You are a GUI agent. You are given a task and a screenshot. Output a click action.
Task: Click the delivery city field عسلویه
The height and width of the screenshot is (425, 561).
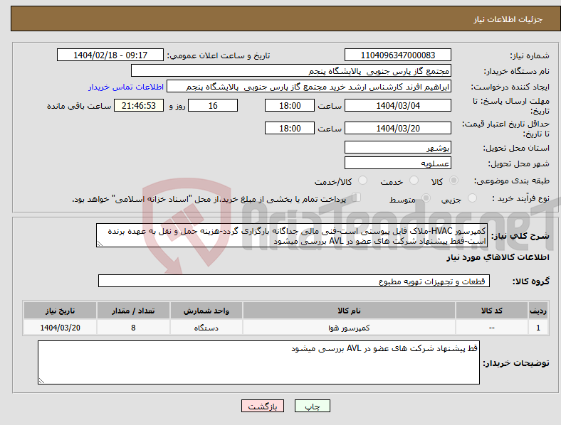tap(397, 163)
